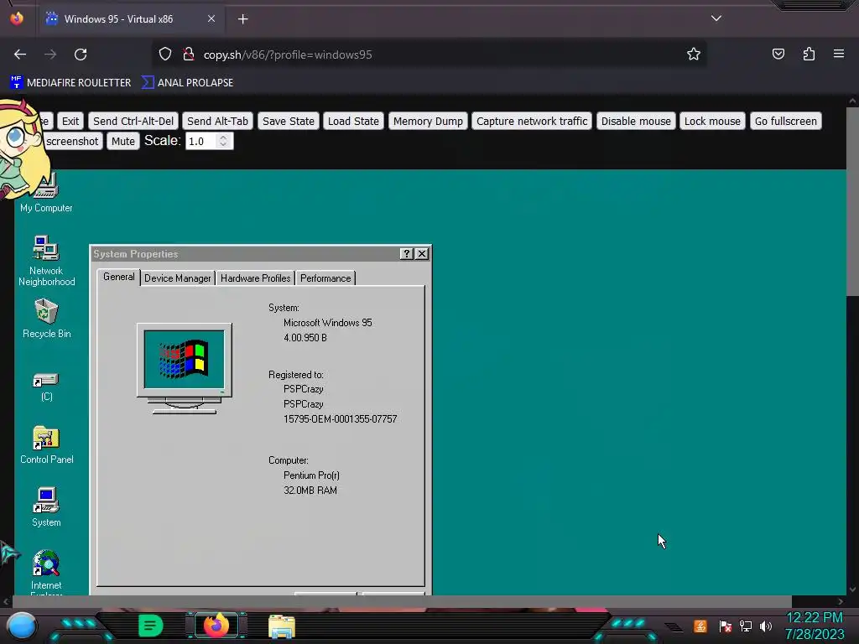
Task: Select the Recycle Bin icon
Action: point(47,319)
